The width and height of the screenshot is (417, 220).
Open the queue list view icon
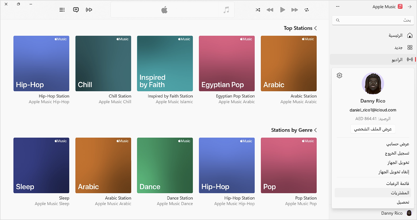click(62, 10)
